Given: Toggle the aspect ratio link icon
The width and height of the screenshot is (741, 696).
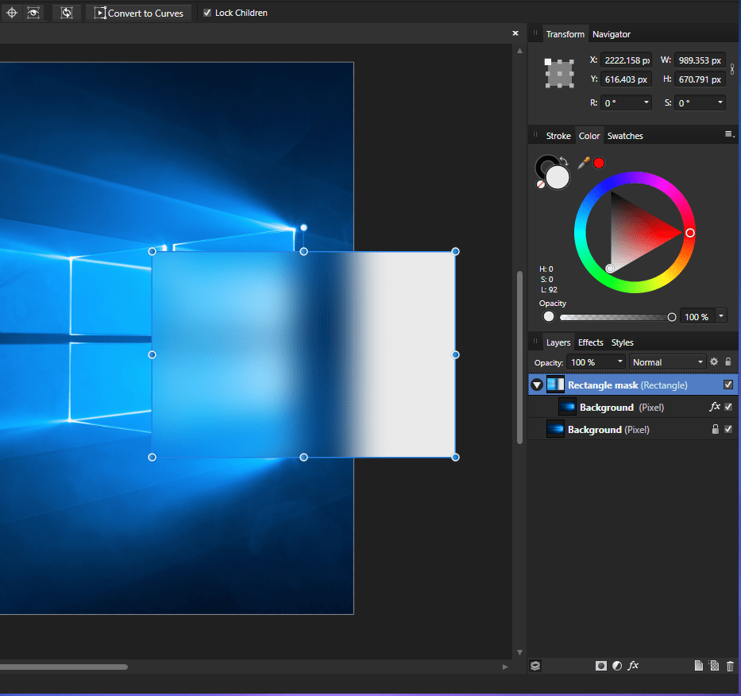Looking at the screenshot, I should coord(732,69).
